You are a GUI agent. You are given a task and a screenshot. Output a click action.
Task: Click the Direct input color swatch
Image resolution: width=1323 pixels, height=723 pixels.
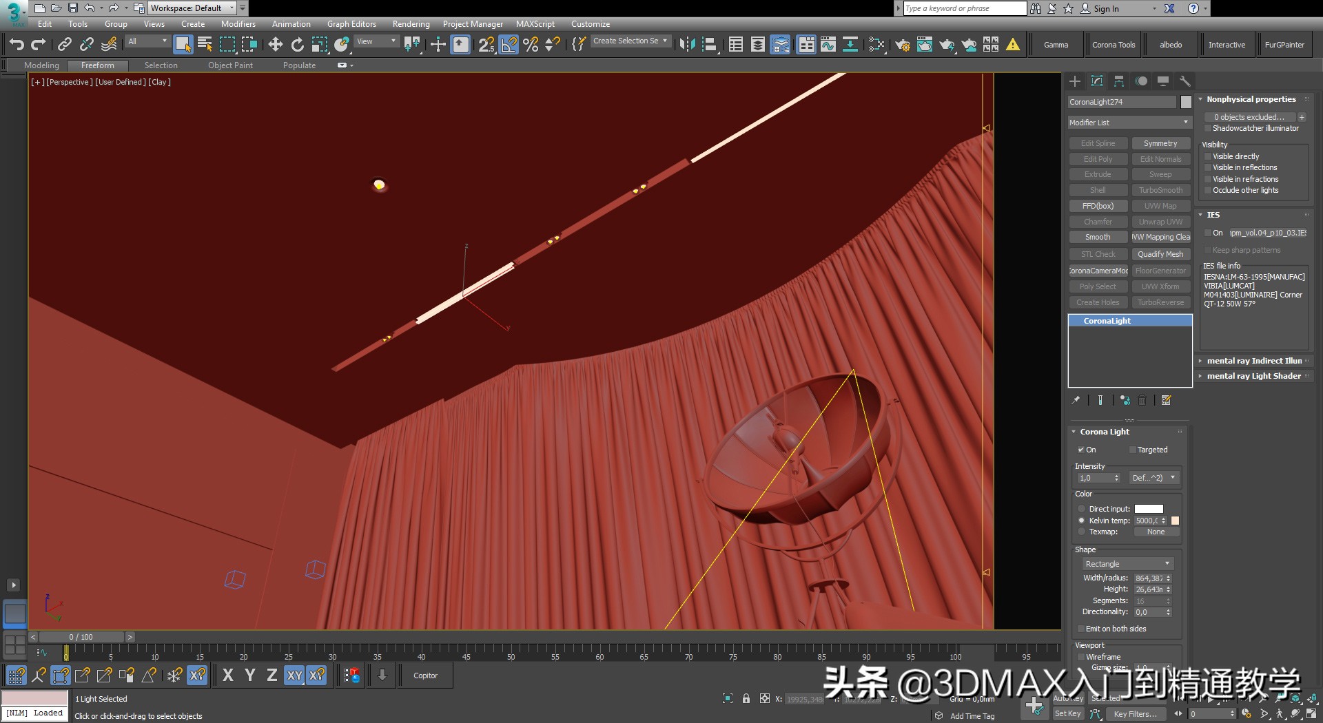coord(1149,508)
